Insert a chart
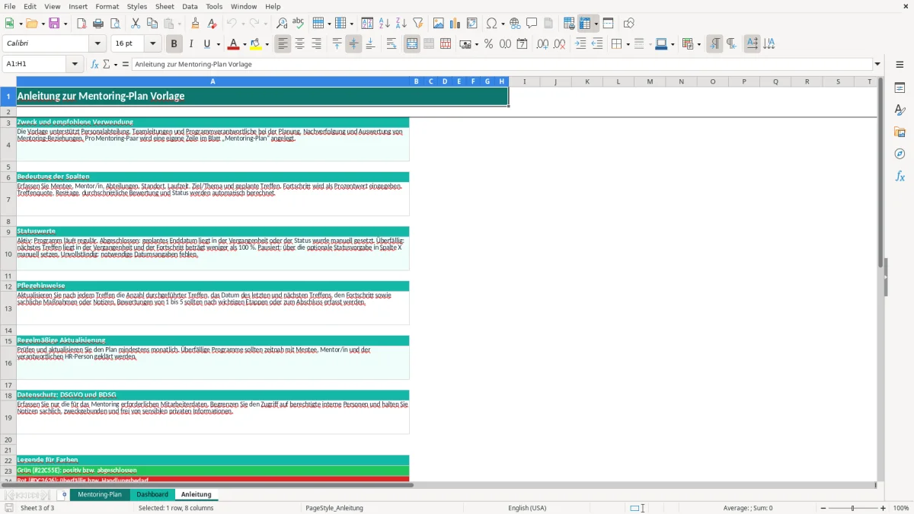The image size is (914, 514). [455, 24]
